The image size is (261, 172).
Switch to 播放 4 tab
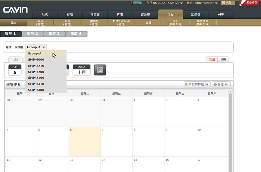[x=76, y=34]
